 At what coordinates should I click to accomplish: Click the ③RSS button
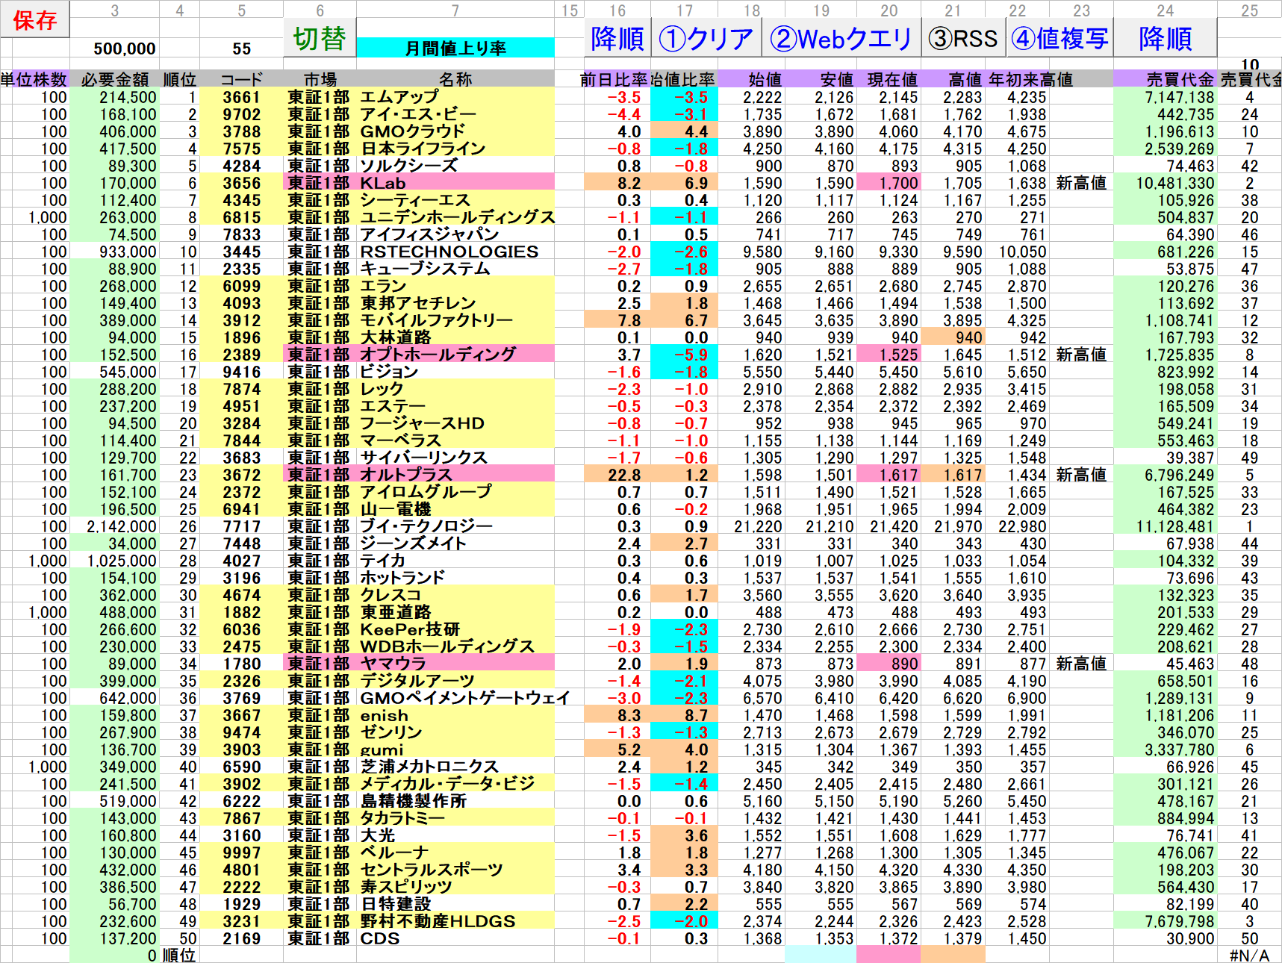point(963,38)
